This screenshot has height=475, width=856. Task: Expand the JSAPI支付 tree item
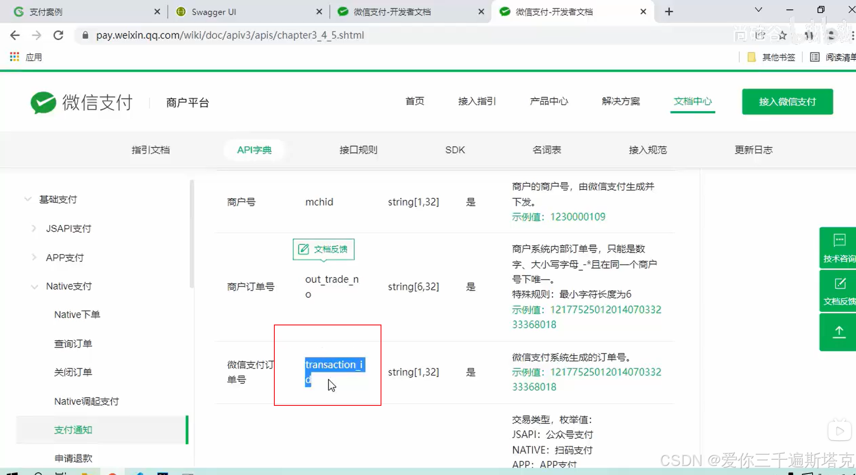click(34, 229)
